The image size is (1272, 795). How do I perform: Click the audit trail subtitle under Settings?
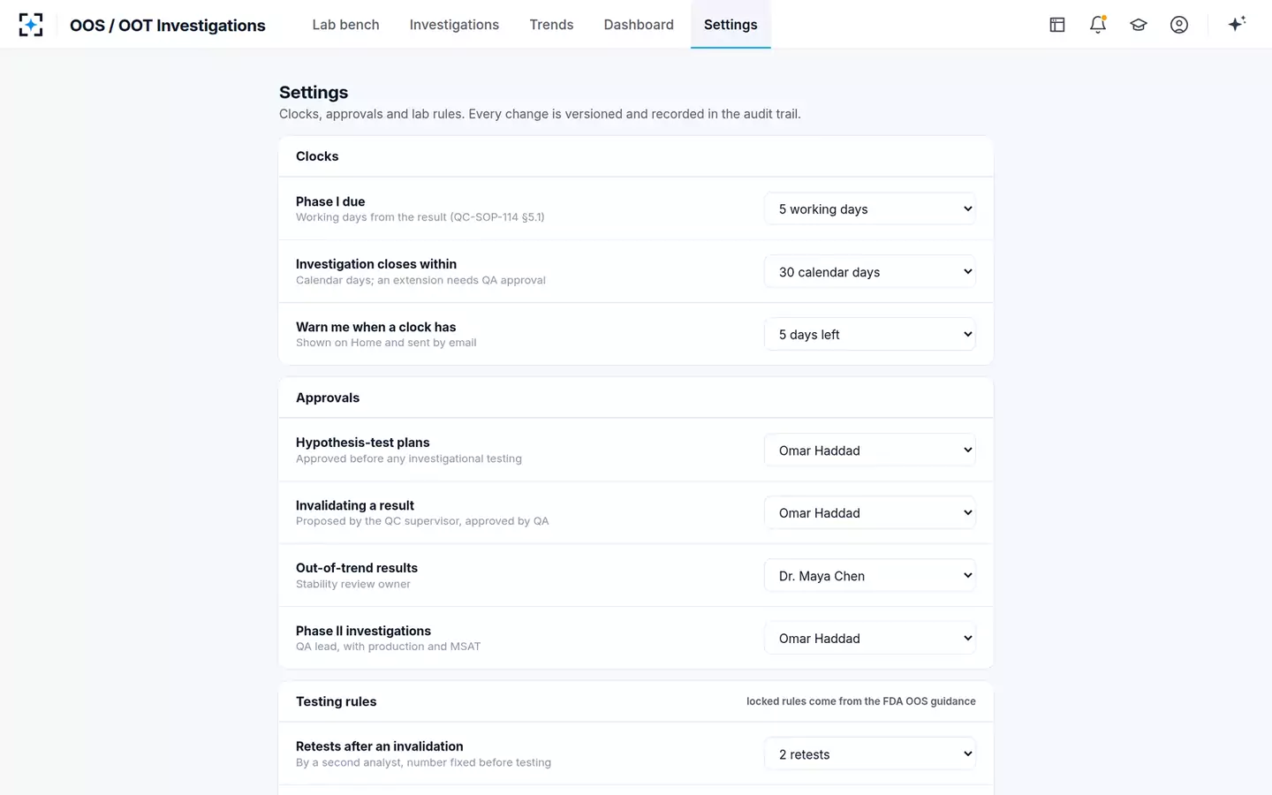pos(540,114)
